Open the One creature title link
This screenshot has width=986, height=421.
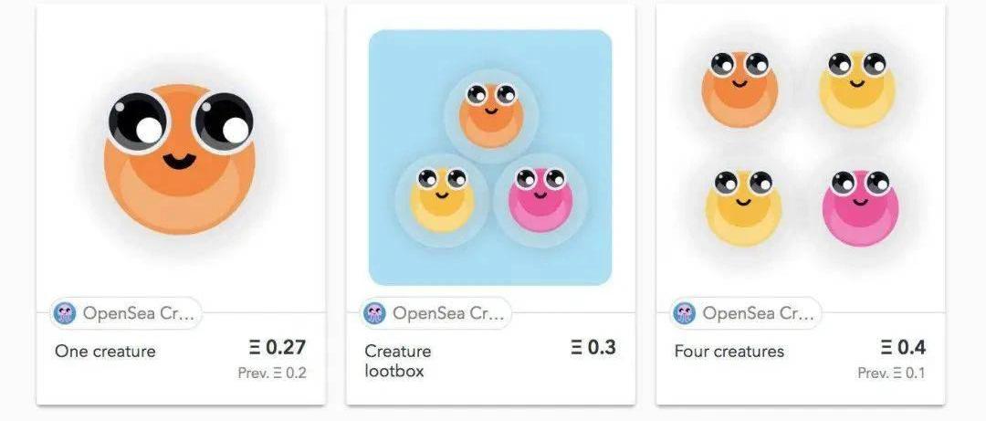tap(105, 352)
